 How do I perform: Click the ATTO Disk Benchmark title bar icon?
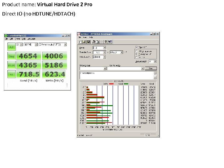(x=79, y=34)
